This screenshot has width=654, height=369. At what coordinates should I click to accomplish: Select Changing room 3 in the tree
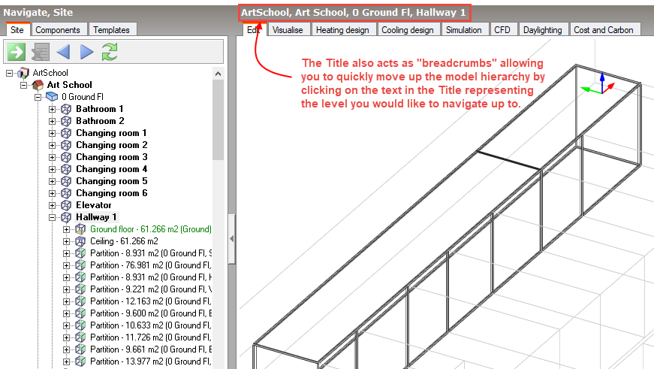click(111, 157)
